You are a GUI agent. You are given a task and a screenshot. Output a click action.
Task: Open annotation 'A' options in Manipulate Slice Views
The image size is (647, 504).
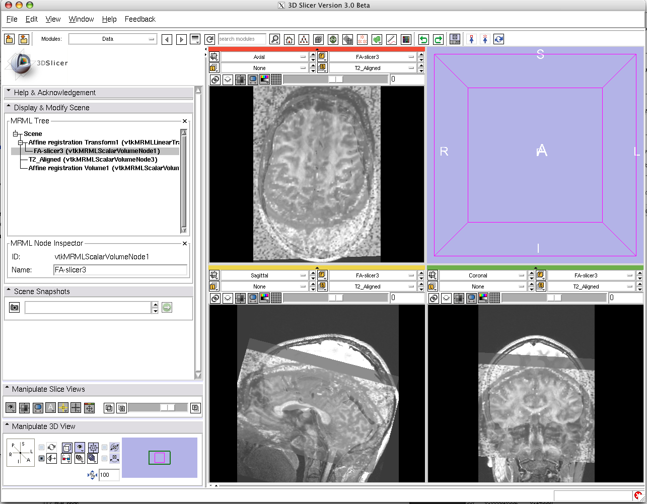51,408
